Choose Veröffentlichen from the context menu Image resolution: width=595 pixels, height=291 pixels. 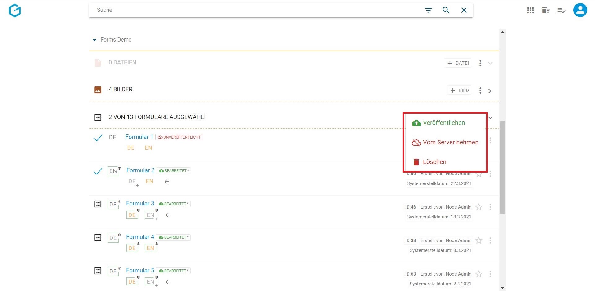point(443,123)
